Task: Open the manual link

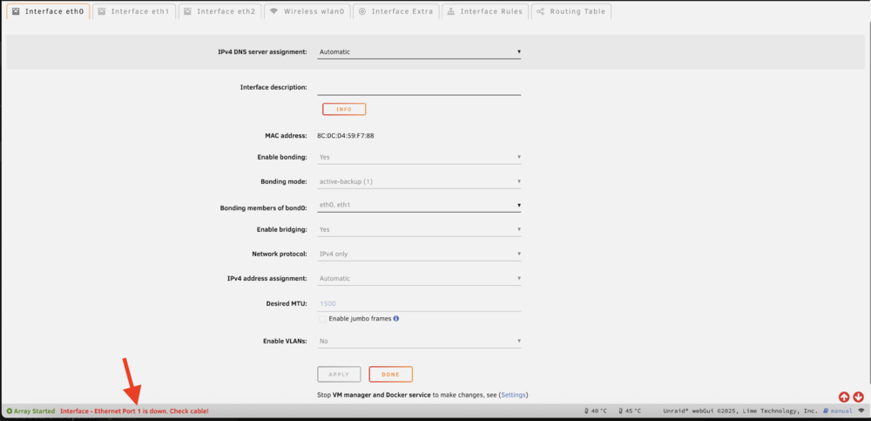Action: [x=838, y=411]
